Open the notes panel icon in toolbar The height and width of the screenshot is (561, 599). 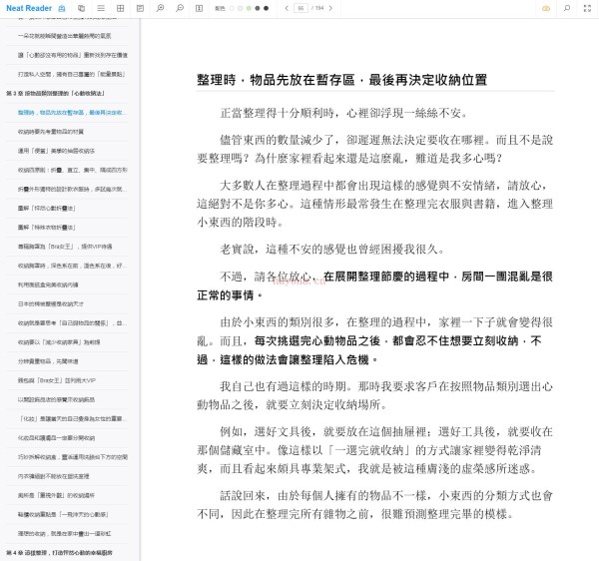[x=140, y=8]
